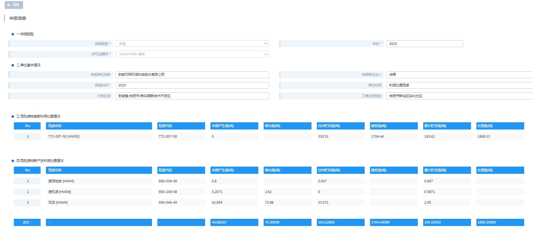Viewport: 533px width, 243px height.
Task: Click 处置量 header in the 接受利用处置 table
Action: click(500, 126)
